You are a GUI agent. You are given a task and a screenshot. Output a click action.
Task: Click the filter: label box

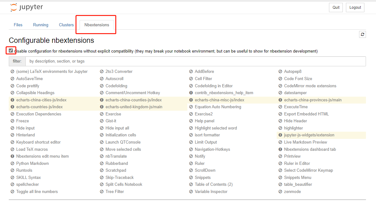17,61
